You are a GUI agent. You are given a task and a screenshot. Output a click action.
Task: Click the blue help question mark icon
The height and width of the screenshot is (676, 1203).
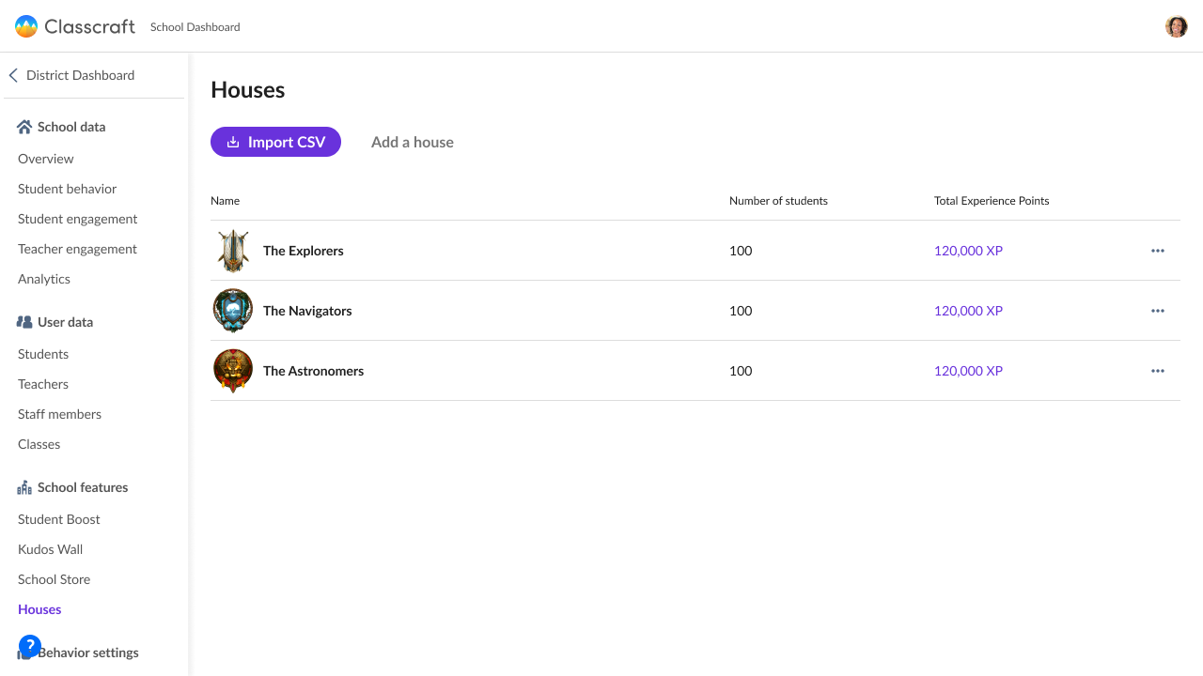point(30,646)
